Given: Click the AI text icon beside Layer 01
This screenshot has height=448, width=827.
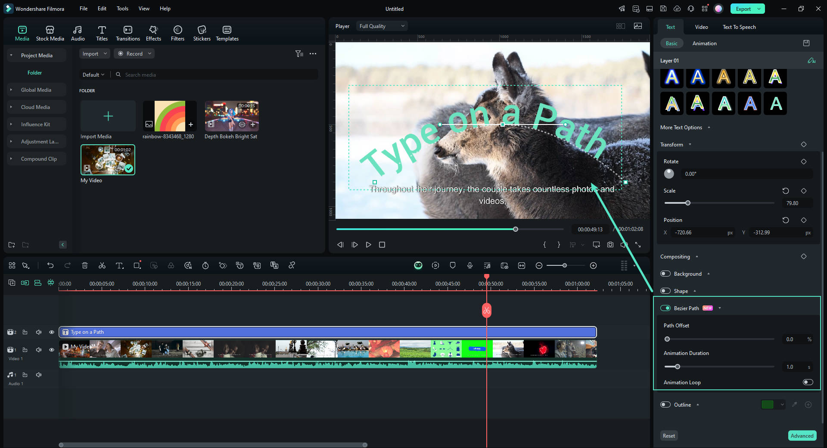Looking at the screenshot, I should pyautogui.click(x=811, y=61).
